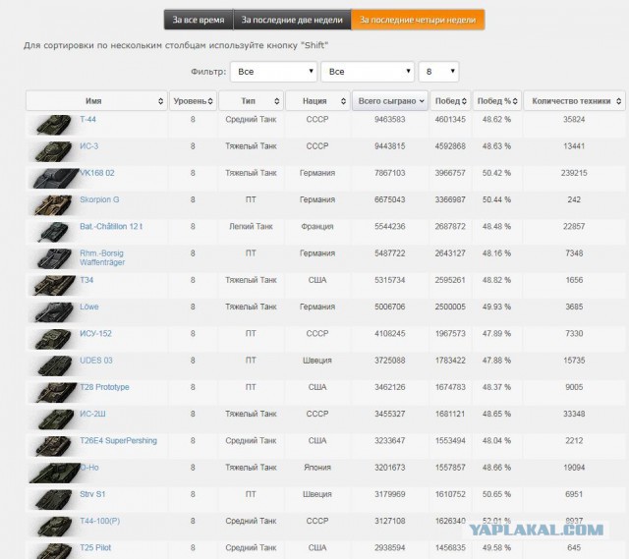Sort by "Всего сыграно" column header
Screen dimensions: 629x559
pyautogui.click(x=390, y=100)
